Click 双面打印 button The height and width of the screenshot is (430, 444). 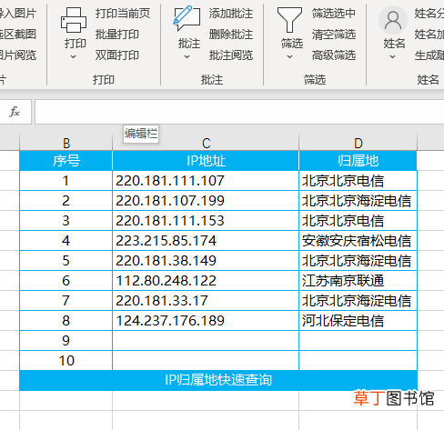pyautogui.click(x=117, y=55)
